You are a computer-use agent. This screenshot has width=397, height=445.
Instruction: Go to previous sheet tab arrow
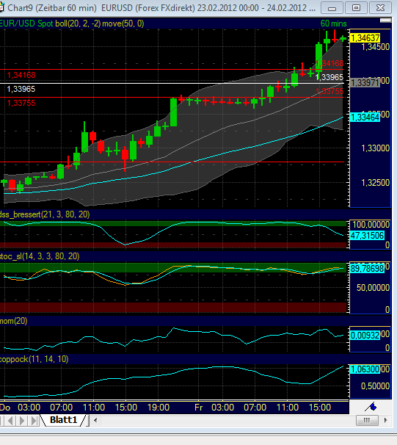[10, 420]
